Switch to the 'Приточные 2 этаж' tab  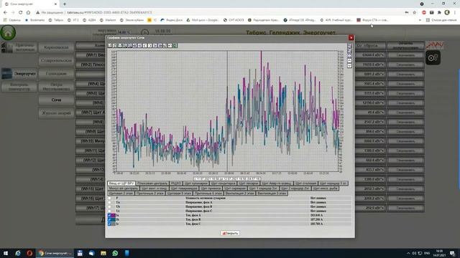point(150,193)
